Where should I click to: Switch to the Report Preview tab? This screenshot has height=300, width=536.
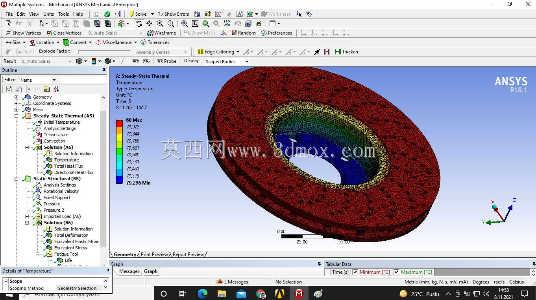coord(188,254)
